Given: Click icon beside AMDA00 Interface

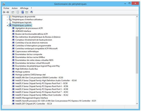Looking at the screenshot, I should click(x=13, y=31).
